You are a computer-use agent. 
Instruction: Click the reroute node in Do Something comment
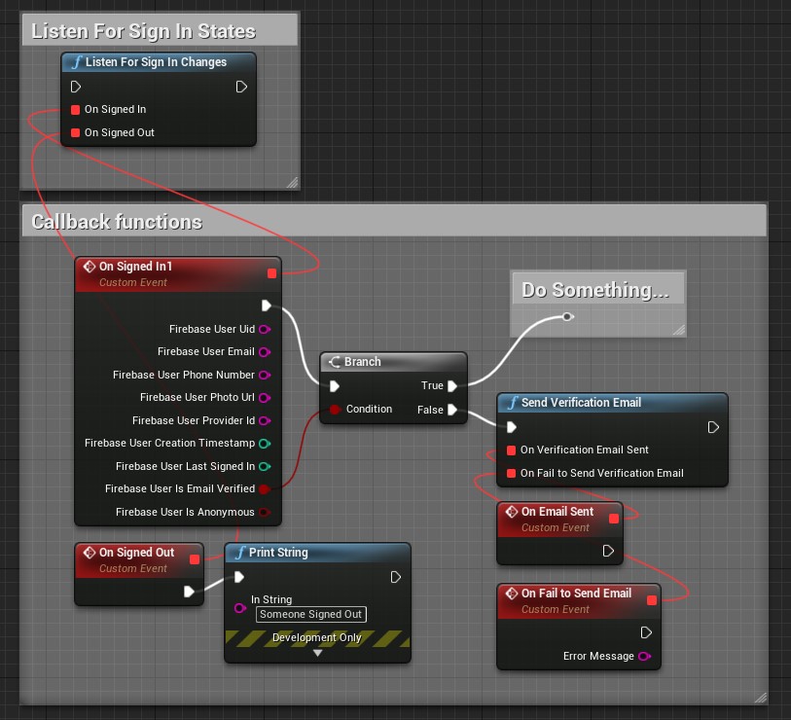click(567, 317)
